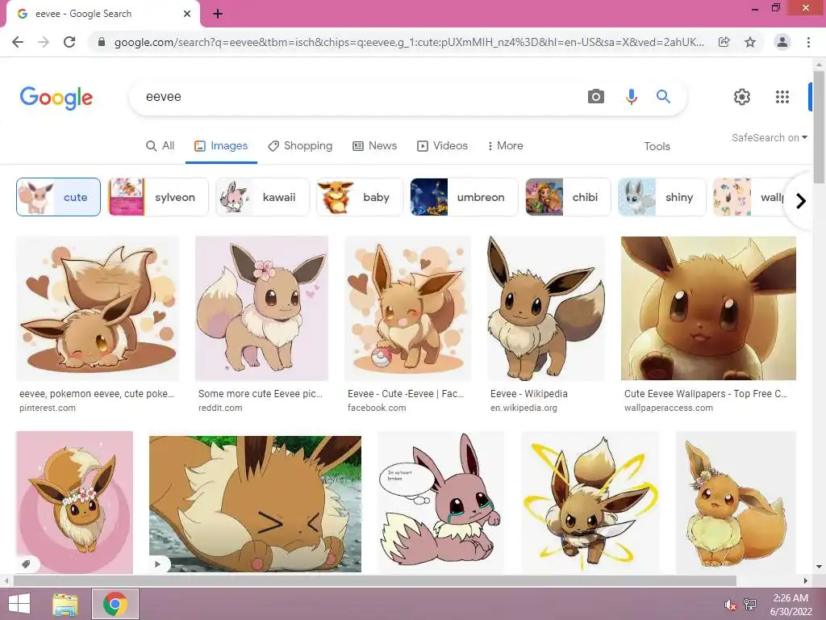Click the horizontal scrollbar thumb

(x=374, y=581)
